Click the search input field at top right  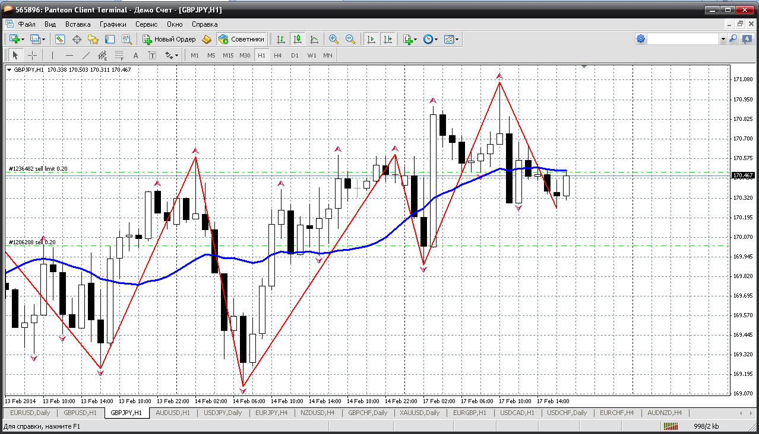[x=683, y=39]
